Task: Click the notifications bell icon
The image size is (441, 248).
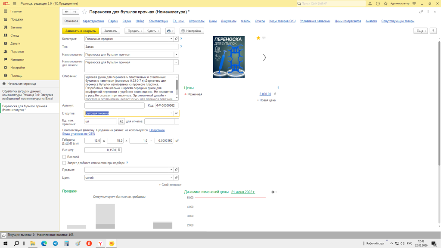Action: [x=370, y=3]
